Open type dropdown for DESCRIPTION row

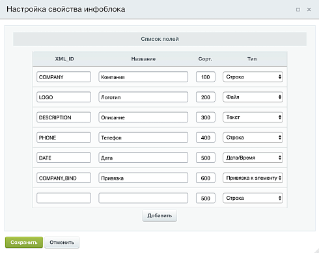pyautogui.click(x=253, y=117)
